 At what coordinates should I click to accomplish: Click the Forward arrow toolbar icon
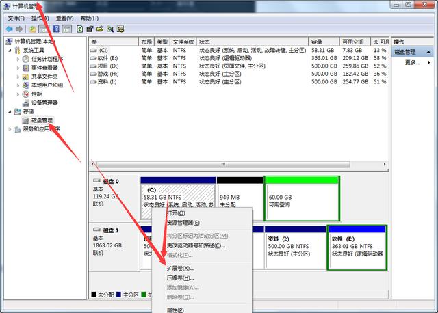pyautogui.click(x=20, y=29)
